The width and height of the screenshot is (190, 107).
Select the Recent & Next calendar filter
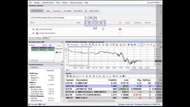tap(37, 11)
